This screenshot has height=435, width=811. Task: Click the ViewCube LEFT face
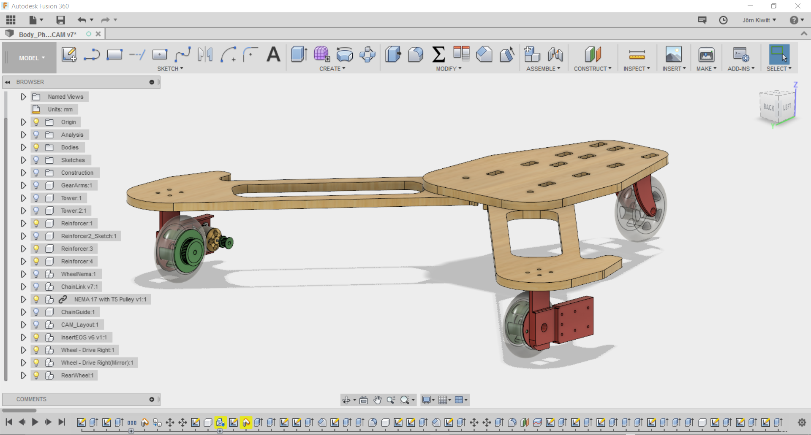tap(787, 107)
